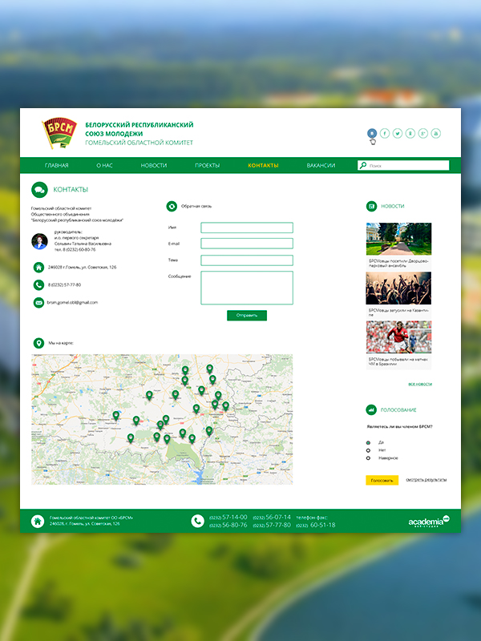Click the search magnifier icon

363,166
